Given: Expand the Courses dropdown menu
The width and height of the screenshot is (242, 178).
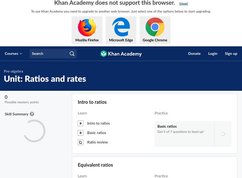Looking at the screenshot, I should click(x=13, y=54).
